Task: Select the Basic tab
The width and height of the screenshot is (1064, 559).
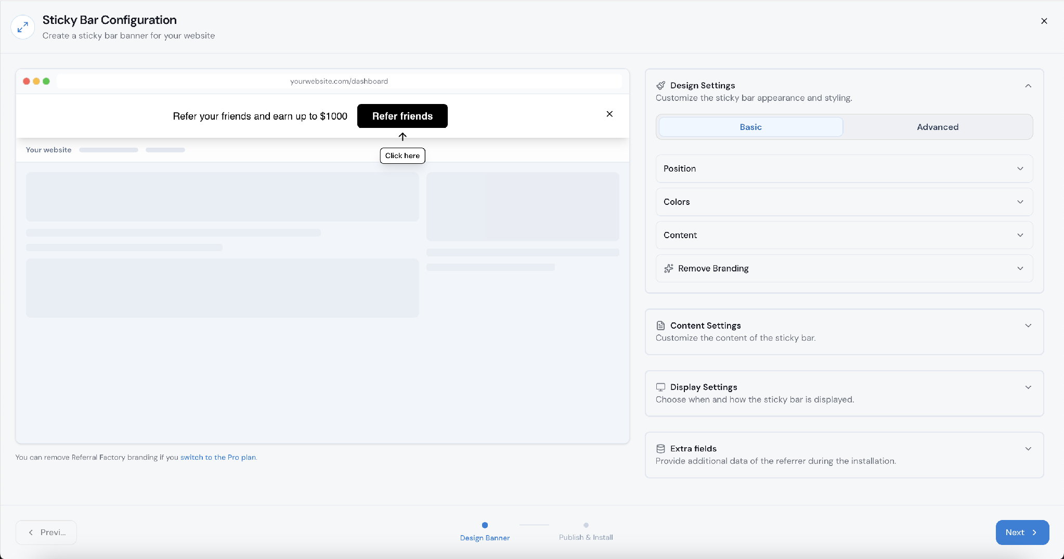Action: 750,127
